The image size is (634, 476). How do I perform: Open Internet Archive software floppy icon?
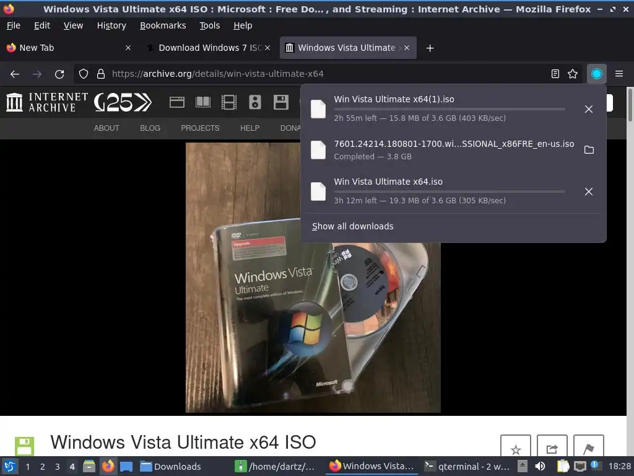point(280,102)
